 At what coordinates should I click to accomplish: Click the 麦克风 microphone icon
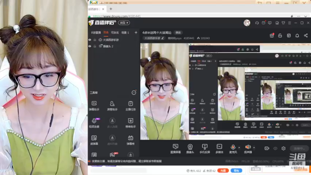[233, 147]
